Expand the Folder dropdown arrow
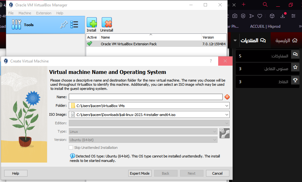The image size is (302, 182). pyautogui.click(x=227, y=106)
